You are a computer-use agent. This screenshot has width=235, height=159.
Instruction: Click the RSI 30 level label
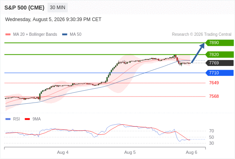[211, 143]
